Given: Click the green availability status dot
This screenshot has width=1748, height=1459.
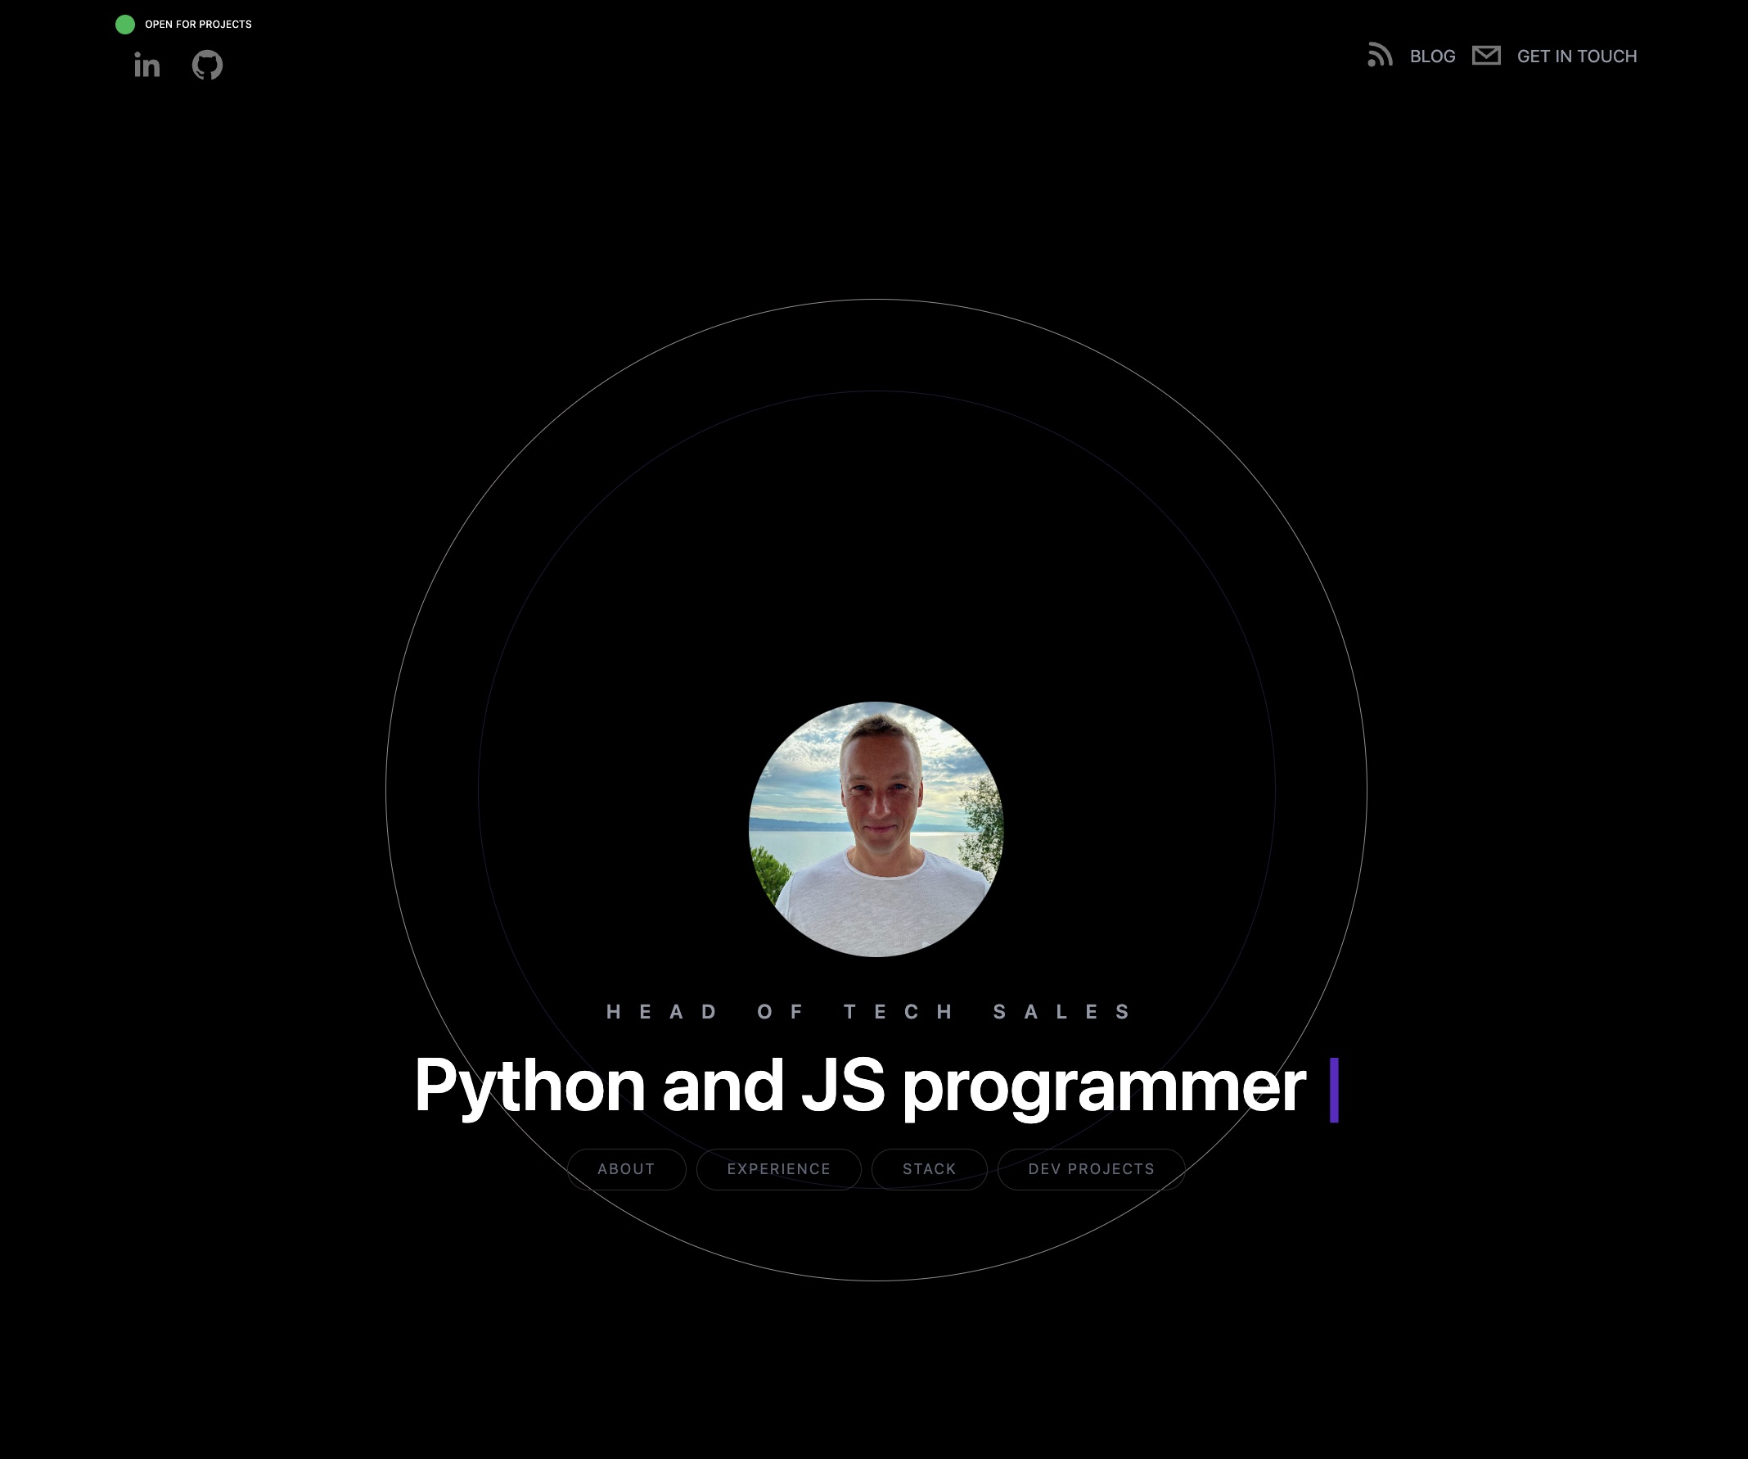Looking at the screenshot, I should coord(125,24).
